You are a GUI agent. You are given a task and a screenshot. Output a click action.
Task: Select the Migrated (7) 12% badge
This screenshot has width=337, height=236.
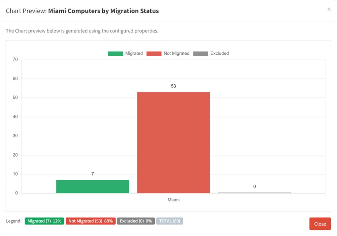coord(44,221)
